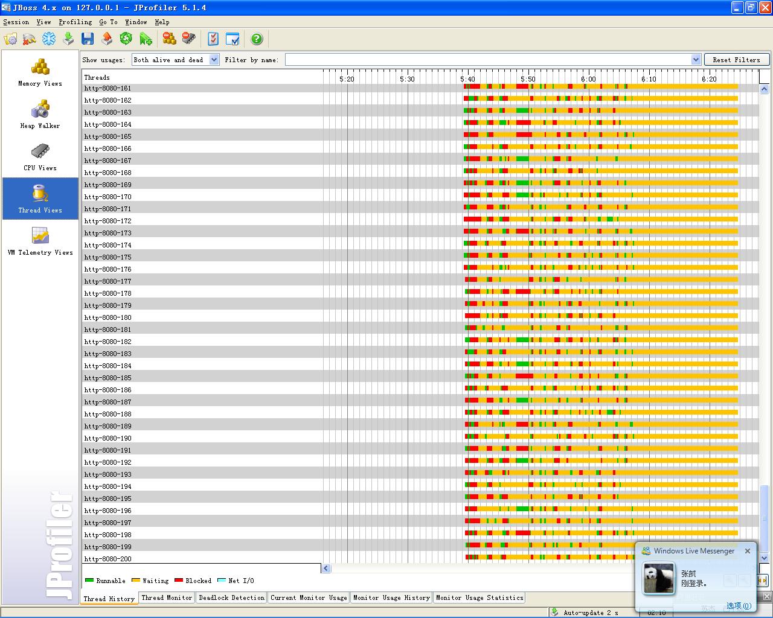Click the 5:40 timeline marker
Viewport: 773px width, 618px height.
[x=467, y=79]
